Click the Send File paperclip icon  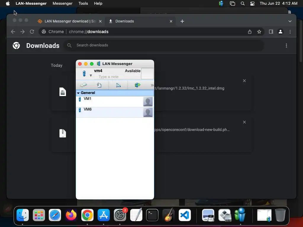[99, 85]
